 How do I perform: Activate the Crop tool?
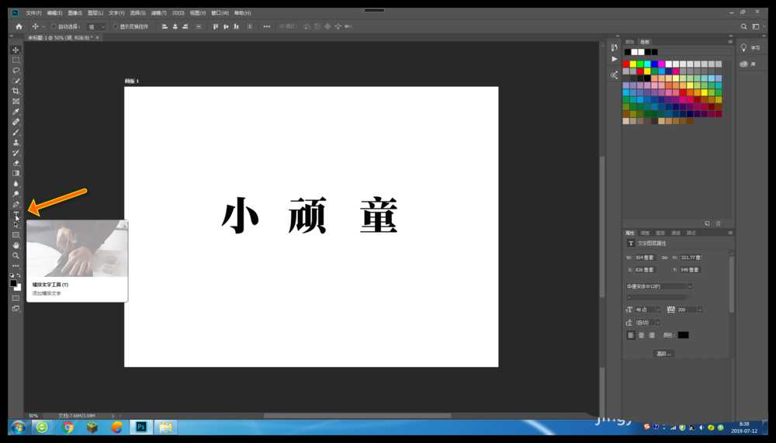point(16,91)
